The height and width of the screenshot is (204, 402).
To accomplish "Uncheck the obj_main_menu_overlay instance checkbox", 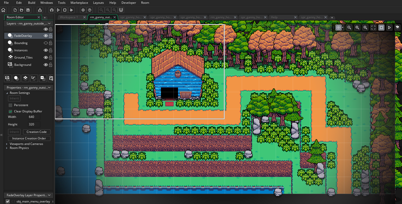I will tap(8, 201).
